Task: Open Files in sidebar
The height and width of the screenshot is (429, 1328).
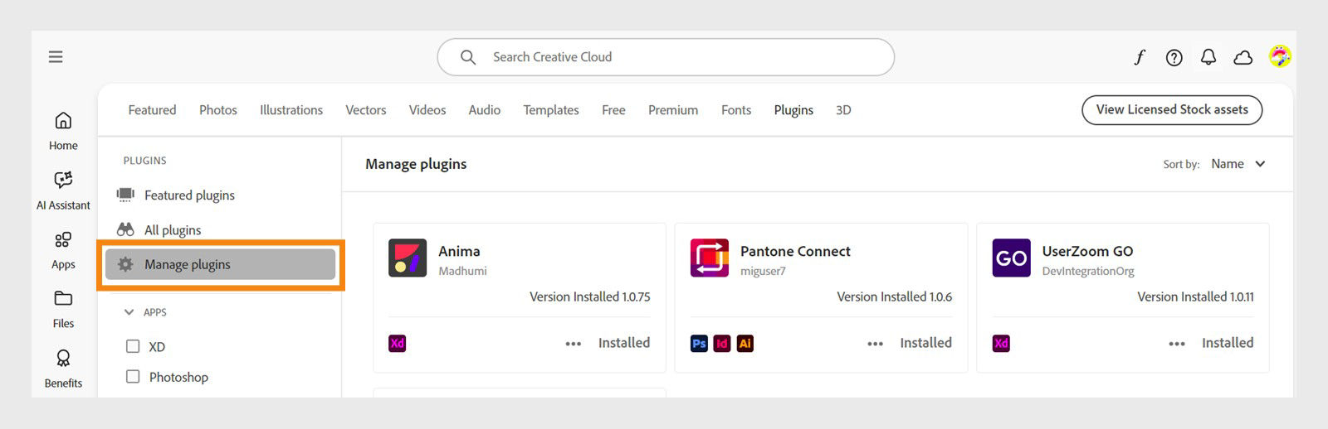Action: [63, 310]
